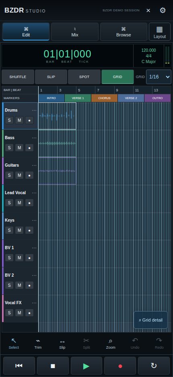Enable Spot edit mode

click(x=84, y=77)
